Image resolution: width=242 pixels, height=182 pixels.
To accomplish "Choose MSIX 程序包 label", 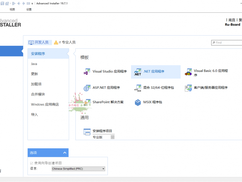I will 152,102.
